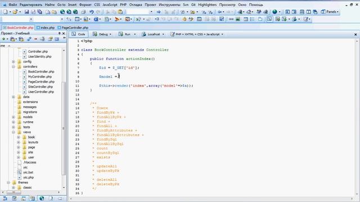The height and width of the screenshot is (202, 360).
Task: Open the Отладка menu
Action: 136,4
